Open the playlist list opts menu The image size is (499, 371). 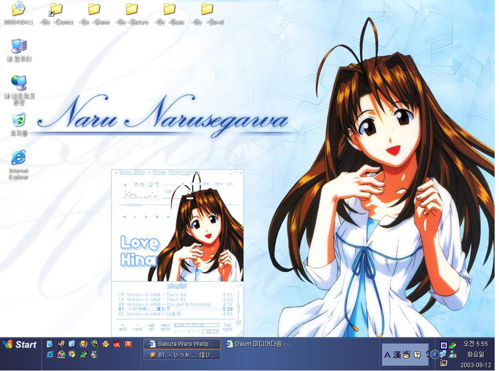(x=227, y=327)
